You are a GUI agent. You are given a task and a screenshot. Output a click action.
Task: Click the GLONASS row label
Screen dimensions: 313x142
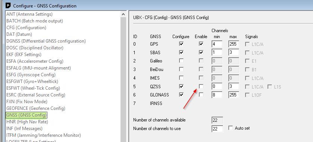[x=159, y=95]
